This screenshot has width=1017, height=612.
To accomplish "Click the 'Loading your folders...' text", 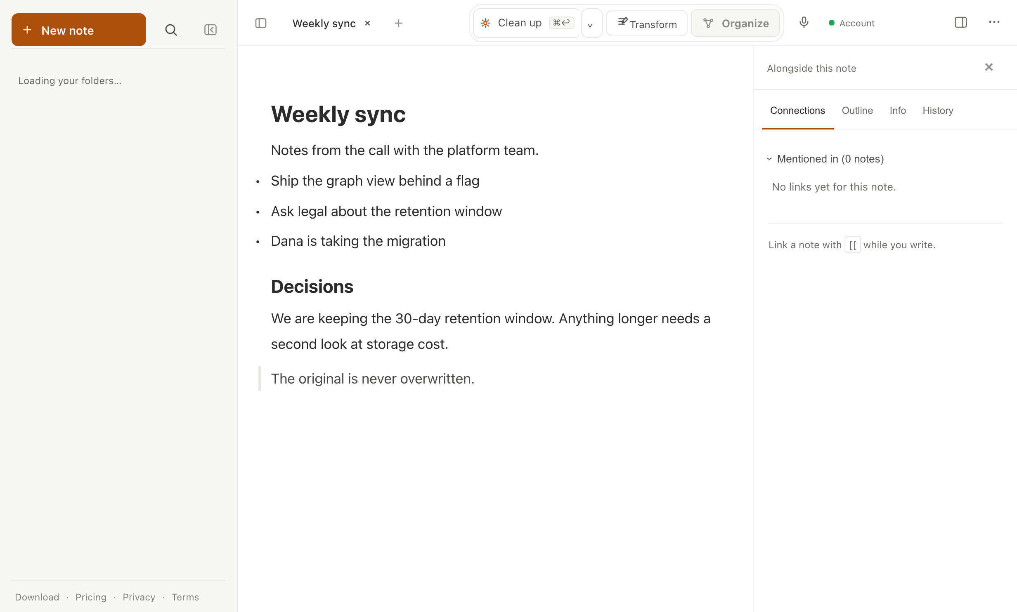I will 70,81.
